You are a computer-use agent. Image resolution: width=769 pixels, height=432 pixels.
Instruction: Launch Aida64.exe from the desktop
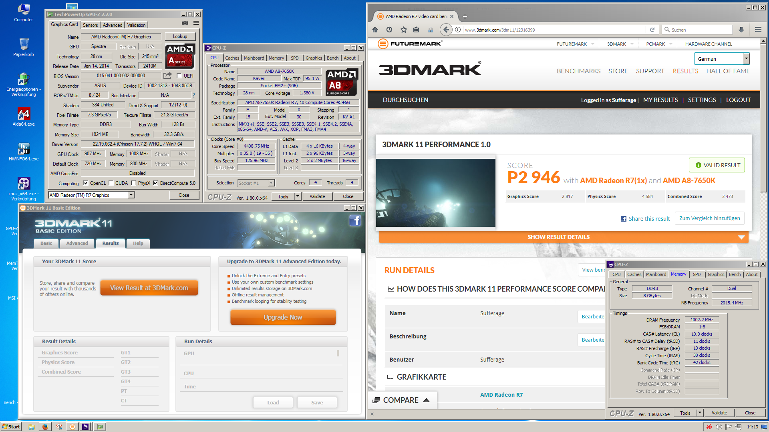click(x=23, y=117)
